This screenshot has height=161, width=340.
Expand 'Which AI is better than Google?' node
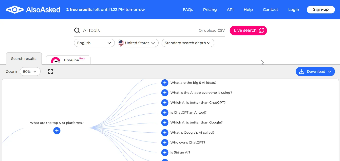pyautogui.click(x=165, y=122)
